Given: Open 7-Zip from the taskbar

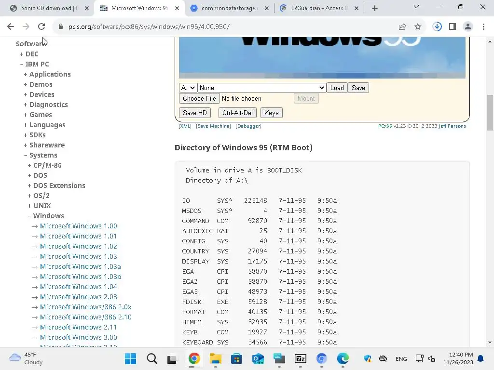Looking at the screenshot, I should coord(300,358).
